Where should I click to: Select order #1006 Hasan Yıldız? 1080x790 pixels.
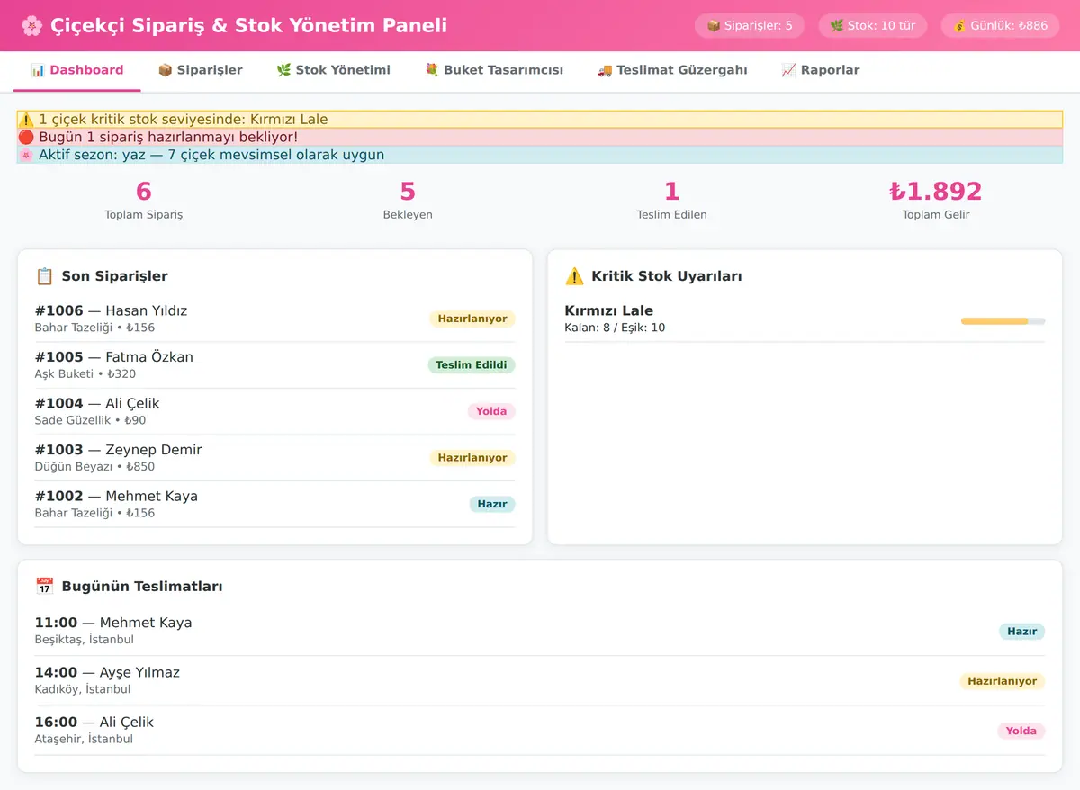[274, 319]
